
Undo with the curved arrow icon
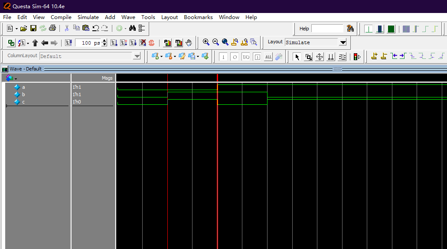coord(95,28)
